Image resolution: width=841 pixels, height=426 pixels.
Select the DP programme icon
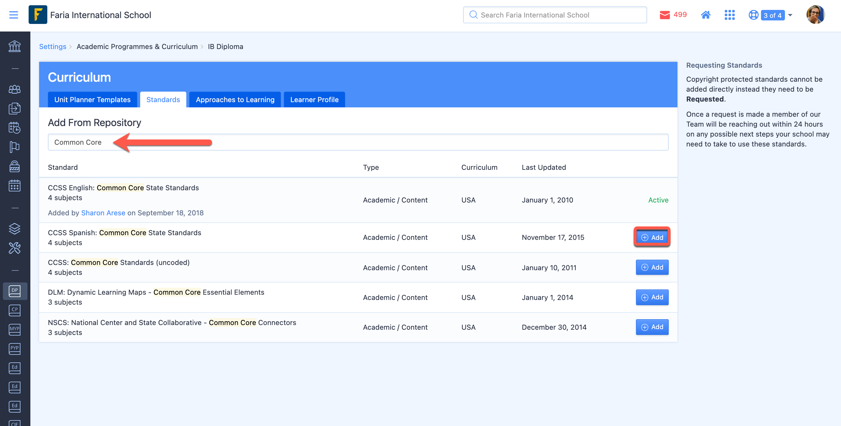[x=15, y=291]
